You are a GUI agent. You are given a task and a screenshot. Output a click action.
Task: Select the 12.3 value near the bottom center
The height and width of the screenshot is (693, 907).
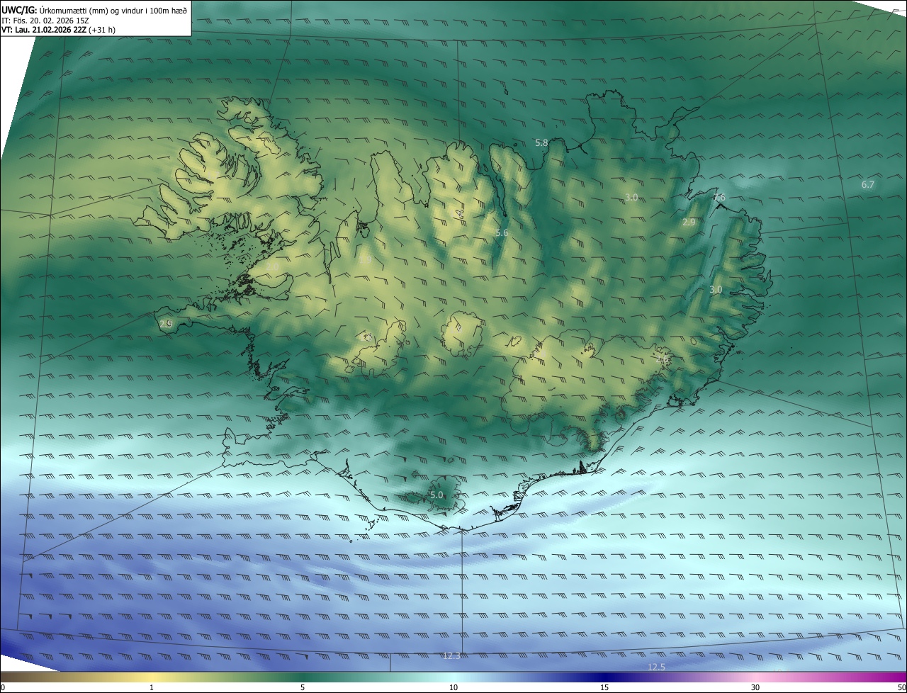451,656
